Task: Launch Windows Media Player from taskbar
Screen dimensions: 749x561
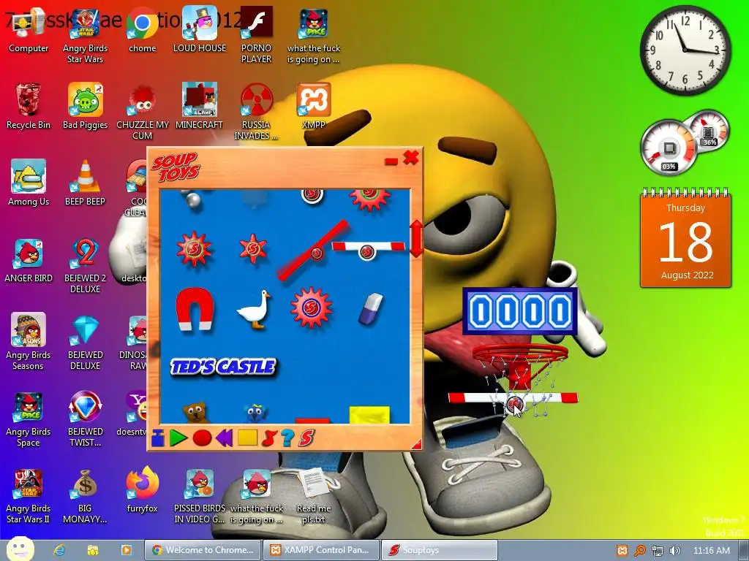Action: click(126, 550)
